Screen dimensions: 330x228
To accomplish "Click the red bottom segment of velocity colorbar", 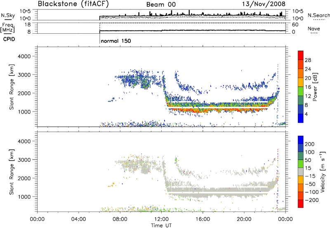I will (301, 204).
